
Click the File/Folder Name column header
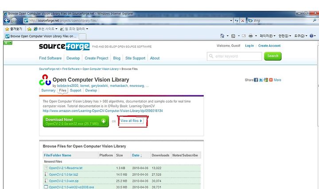(58, 155)
